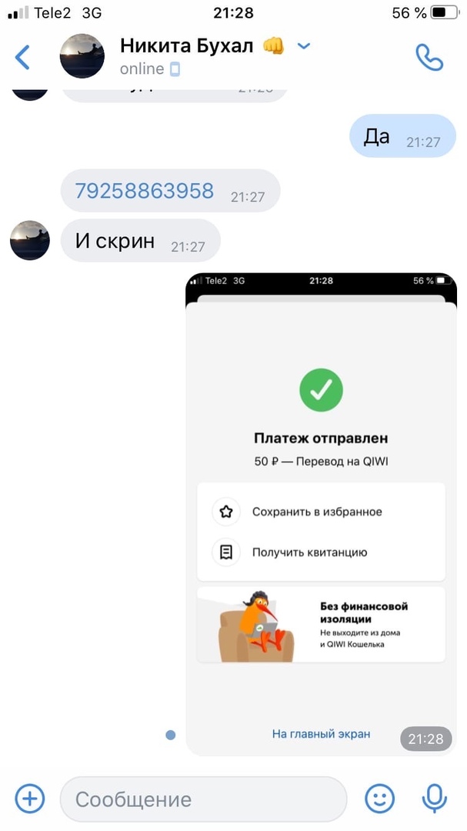Screen dimensions: 467x831
Task: Tap the Без финансовой изоляции banner
Action: coord(321,624)
